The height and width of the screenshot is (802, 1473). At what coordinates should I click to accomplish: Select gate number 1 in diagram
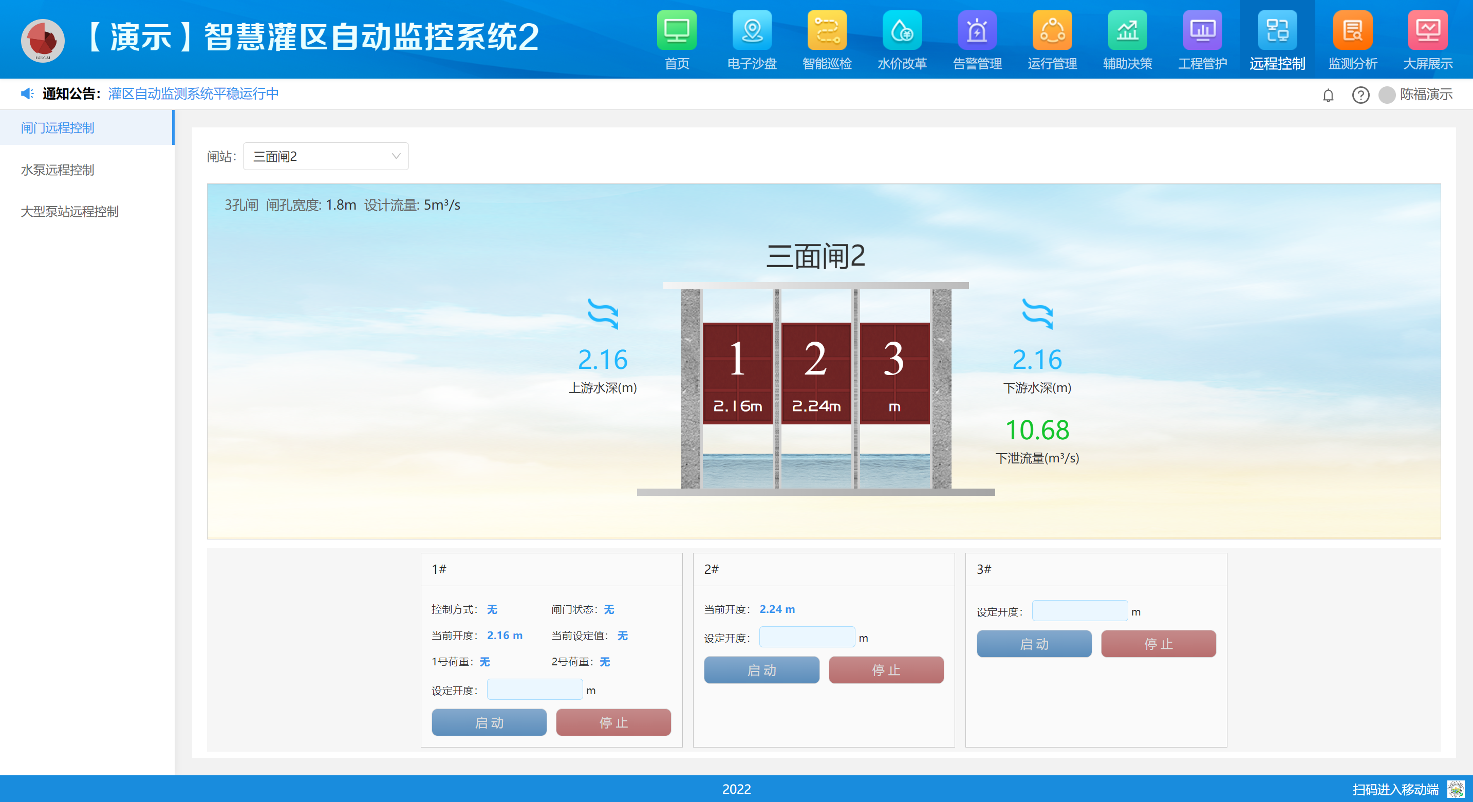coord(737,374)
